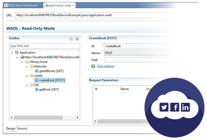
Task: Click the Outline horizontal scrollbar thumb
Action: tap(38, 117)
